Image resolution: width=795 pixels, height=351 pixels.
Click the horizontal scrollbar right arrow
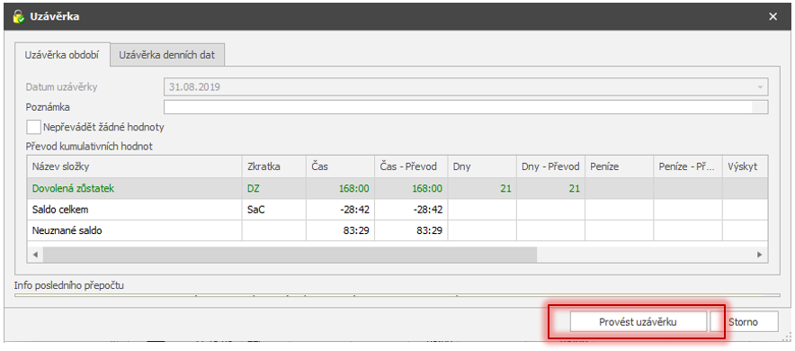760,255
